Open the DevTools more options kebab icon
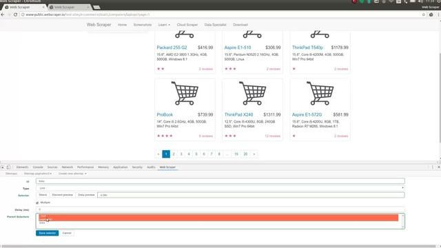Viewport: 441px width, 248px height. 433,167
